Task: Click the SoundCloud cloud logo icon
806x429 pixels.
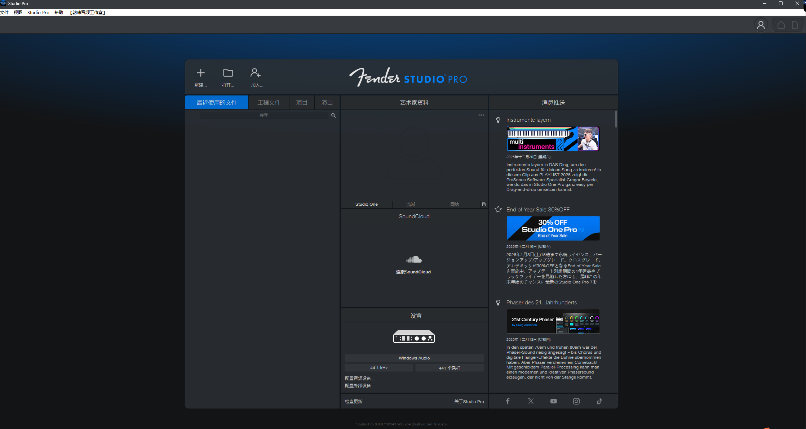Action: (413, 259)
